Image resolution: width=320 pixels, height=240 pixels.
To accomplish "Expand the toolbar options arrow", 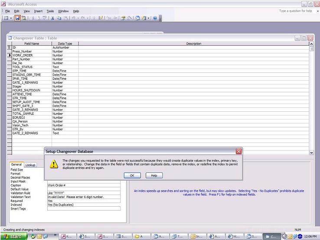I will (x=160, y=19).
